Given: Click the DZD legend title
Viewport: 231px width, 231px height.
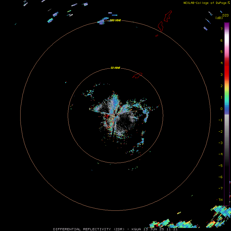Looking at the screenshot, I should point(226,15).
